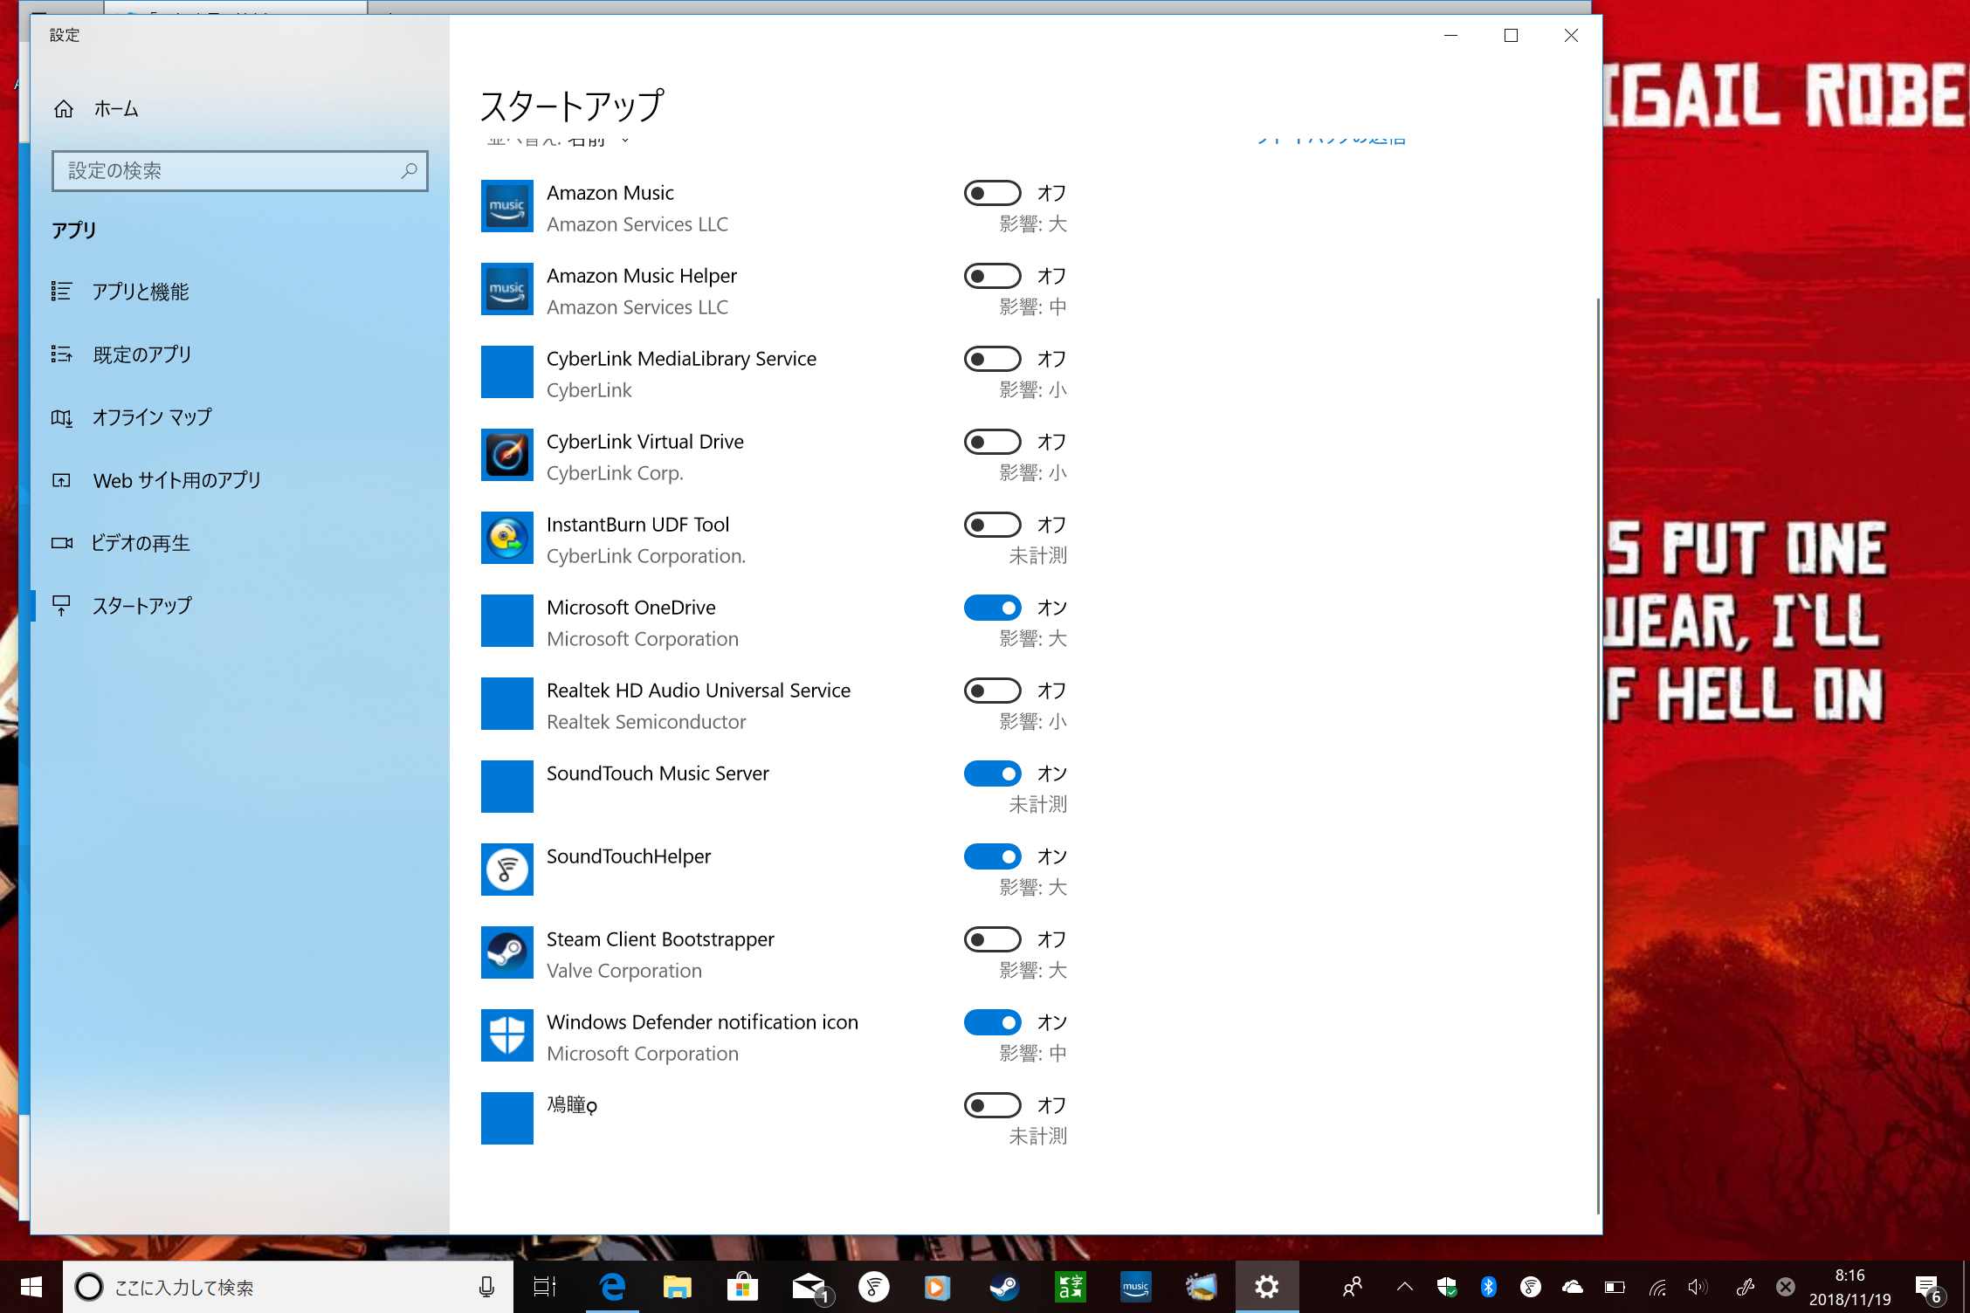Go to ホーム in settings sidebar
1970x1313 pixels.
click(240, 109)
